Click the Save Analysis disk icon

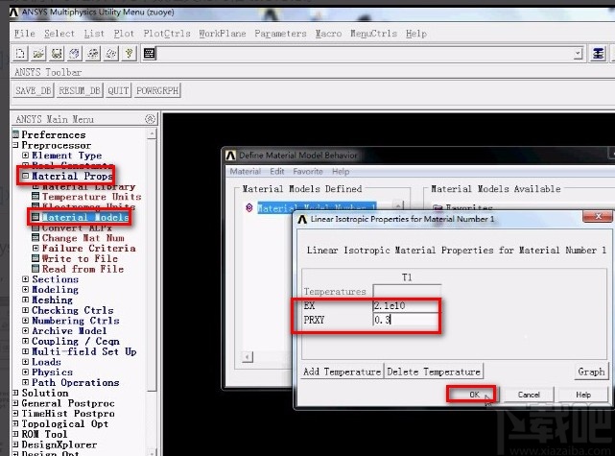tap(57, 54)
